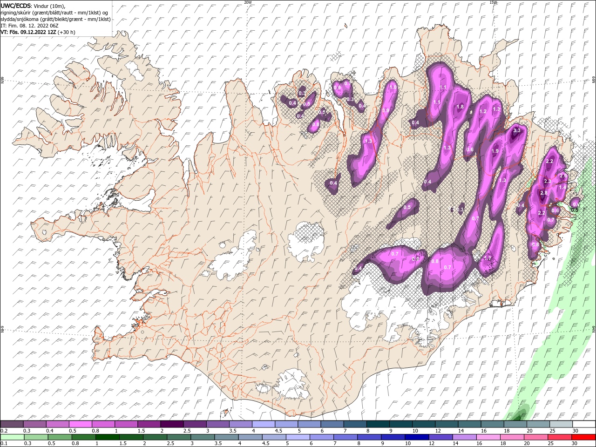
Task: Select the green 0.8 rain legend swatch
Action: click(x=84, y=437)
